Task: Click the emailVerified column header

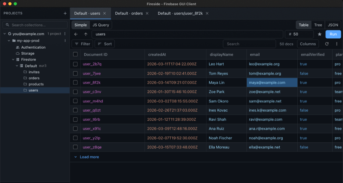Action: [x=314, y=54]
